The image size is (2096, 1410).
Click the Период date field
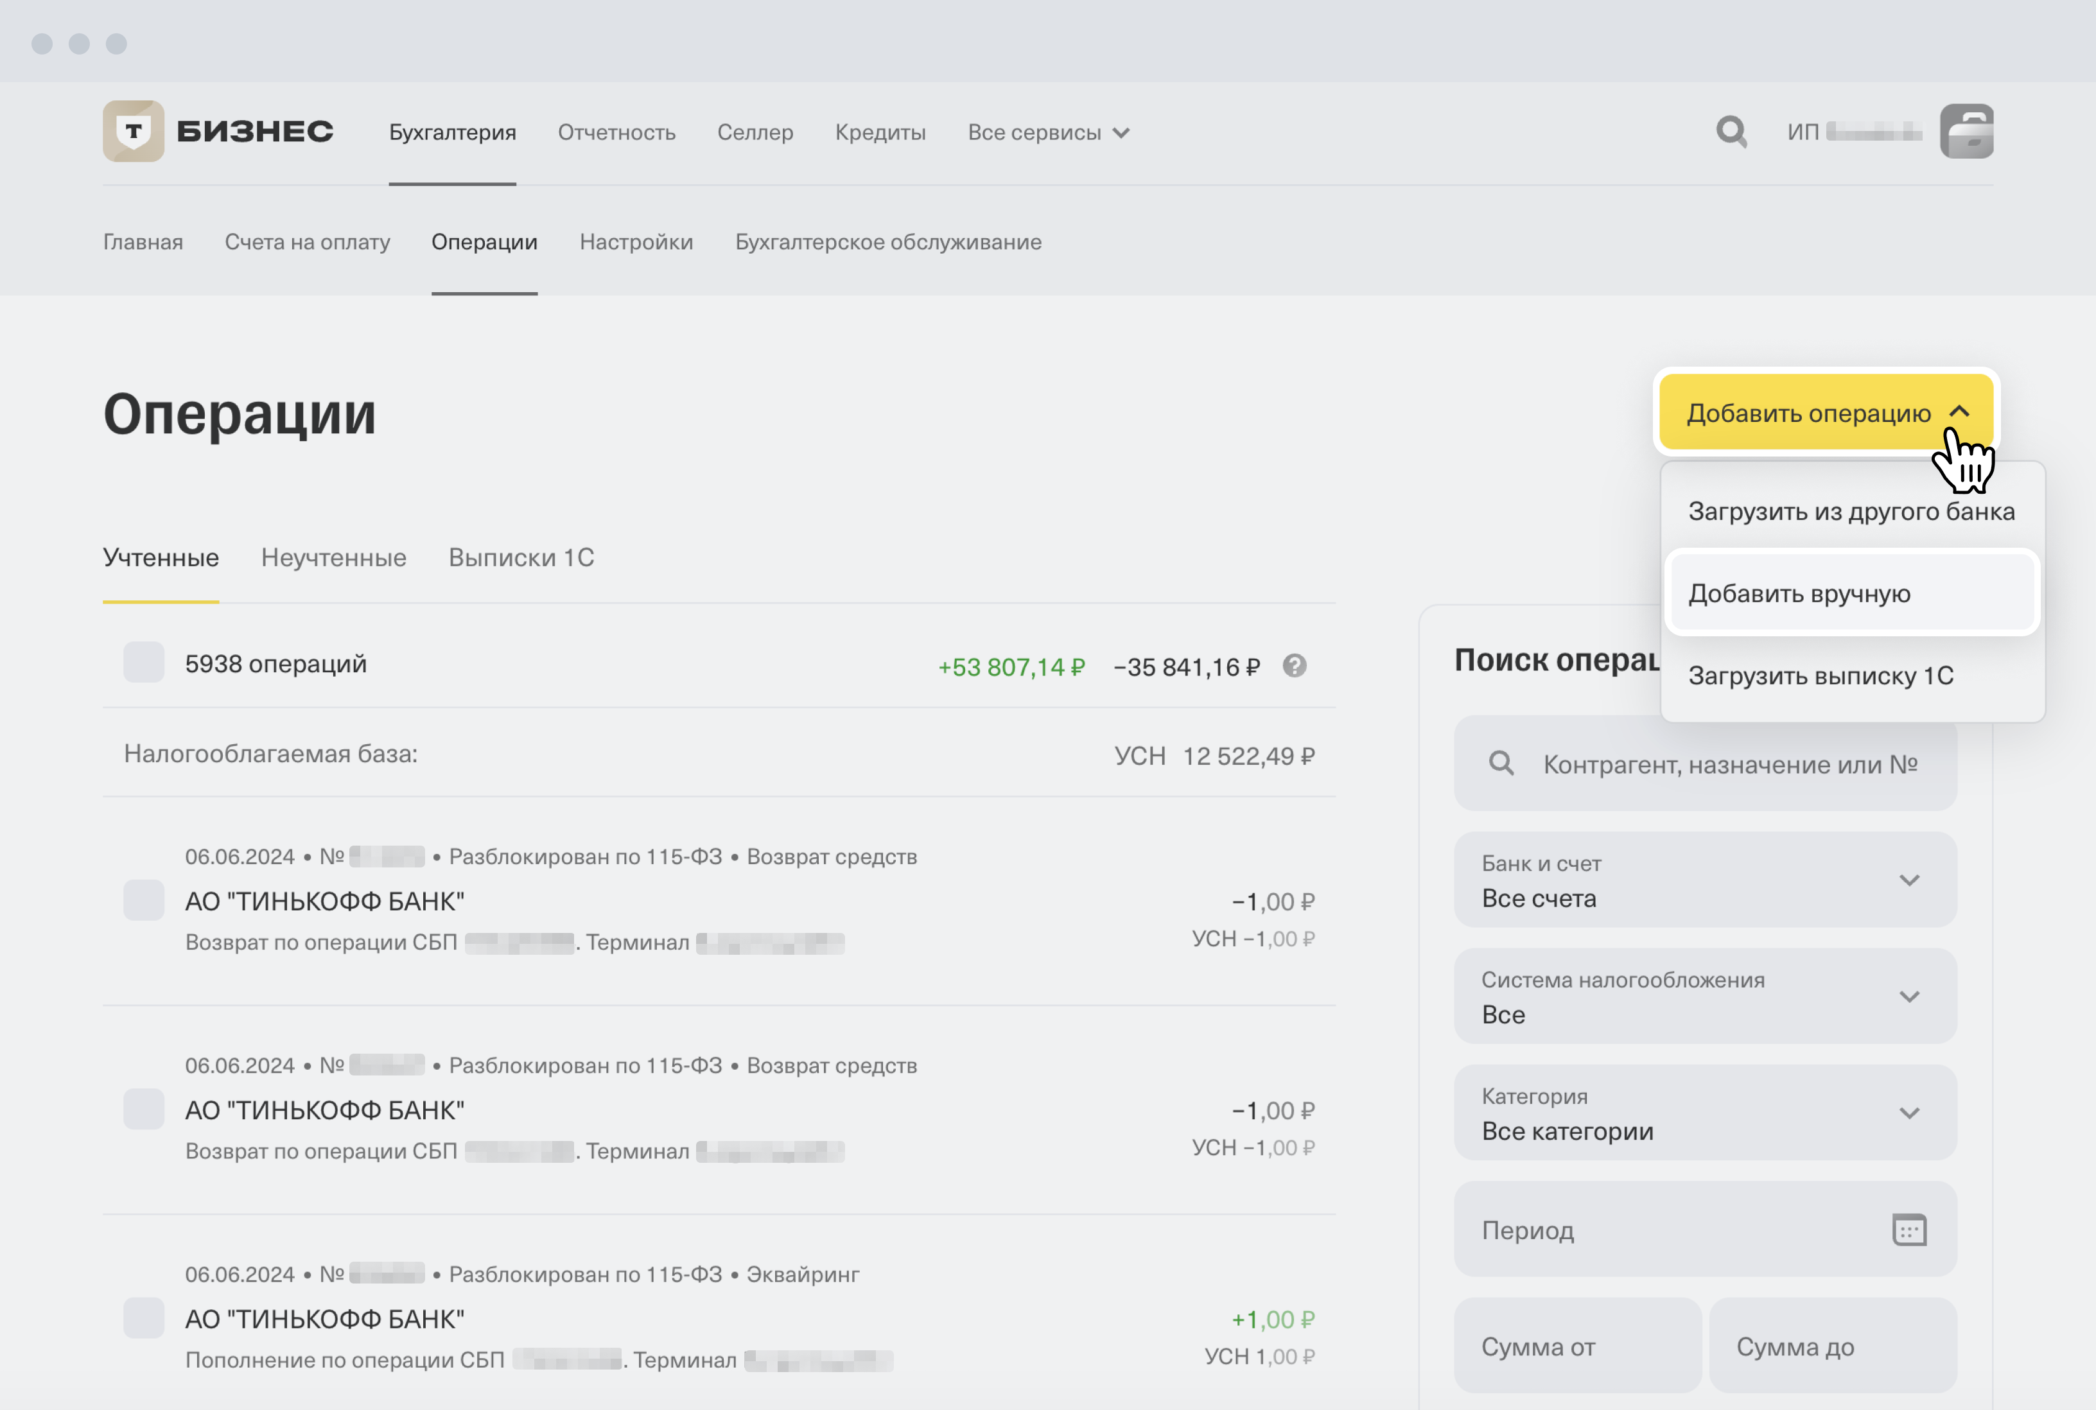pos(1705,1229)
